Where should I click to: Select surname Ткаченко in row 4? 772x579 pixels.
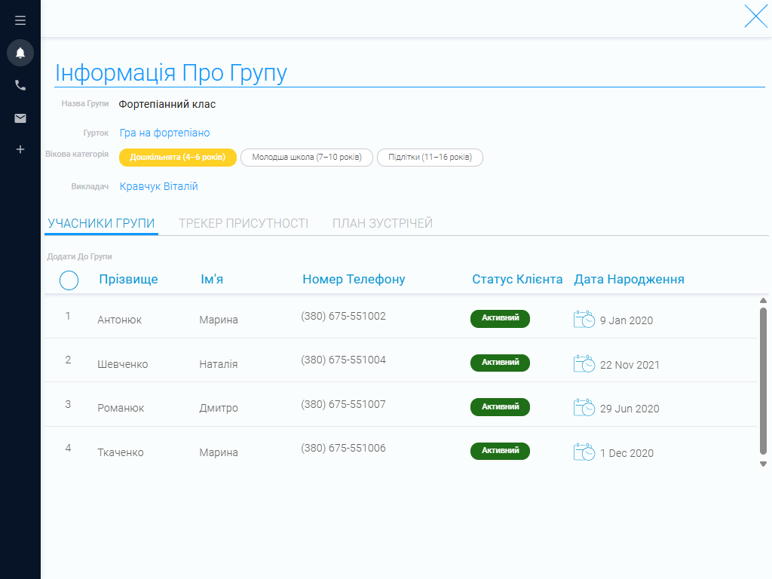pos(121,452)
